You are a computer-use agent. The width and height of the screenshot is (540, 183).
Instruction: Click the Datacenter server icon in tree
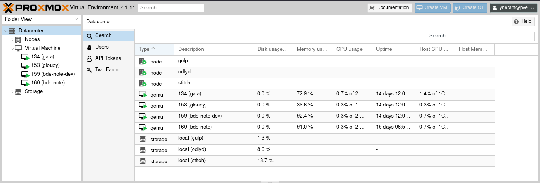tap(12, 31)
